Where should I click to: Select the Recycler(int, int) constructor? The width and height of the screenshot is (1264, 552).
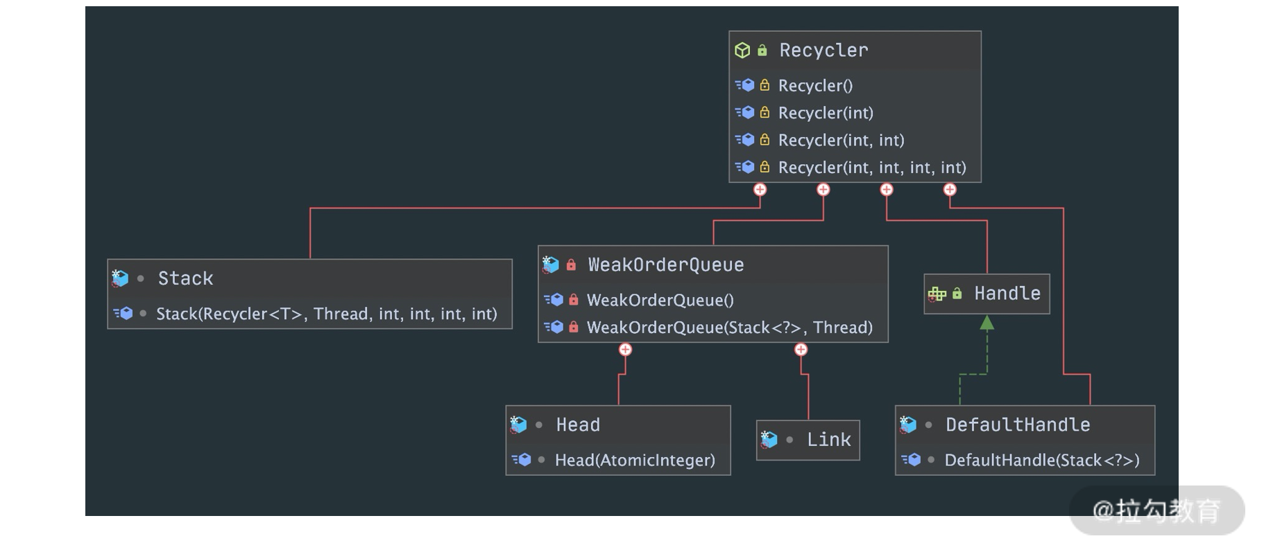point(841,141)
